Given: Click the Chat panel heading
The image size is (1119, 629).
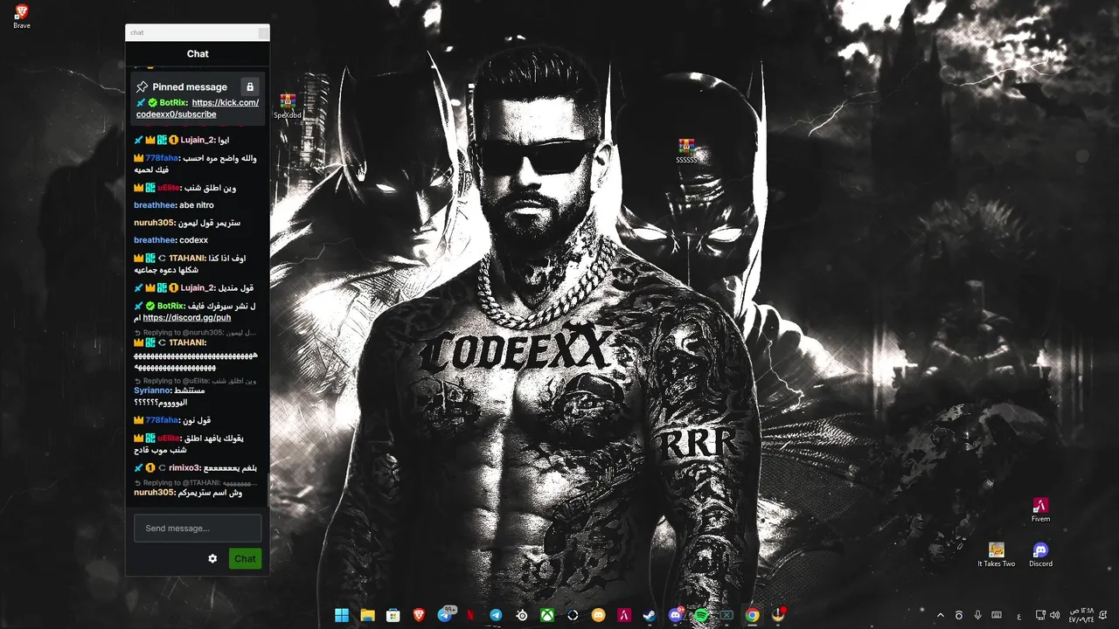Looking at the screenshot, I should tap(198, 53).
